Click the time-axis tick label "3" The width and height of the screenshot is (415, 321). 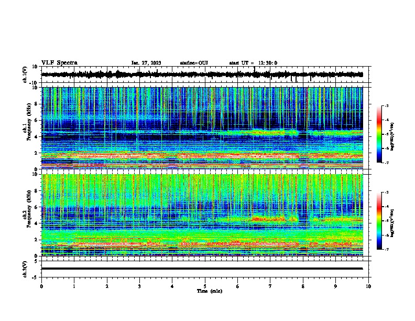(x=139, y=286)
